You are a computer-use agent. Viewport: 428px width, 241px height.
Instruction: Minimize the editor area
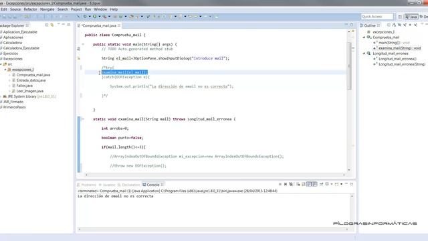coord(346,25)
